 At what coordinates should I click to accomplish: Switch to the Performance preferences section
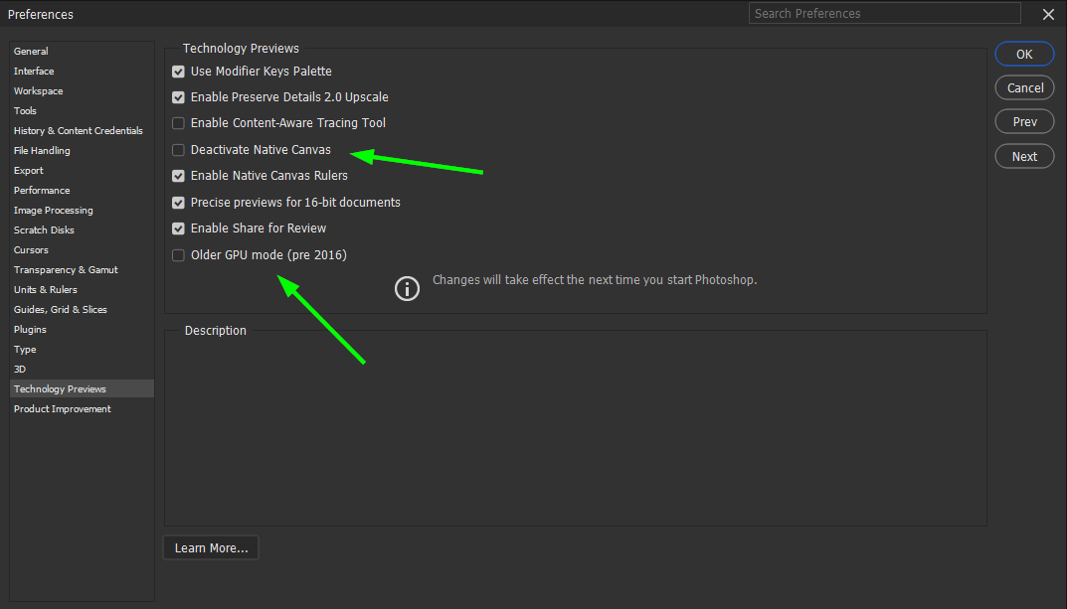[42, 190]
